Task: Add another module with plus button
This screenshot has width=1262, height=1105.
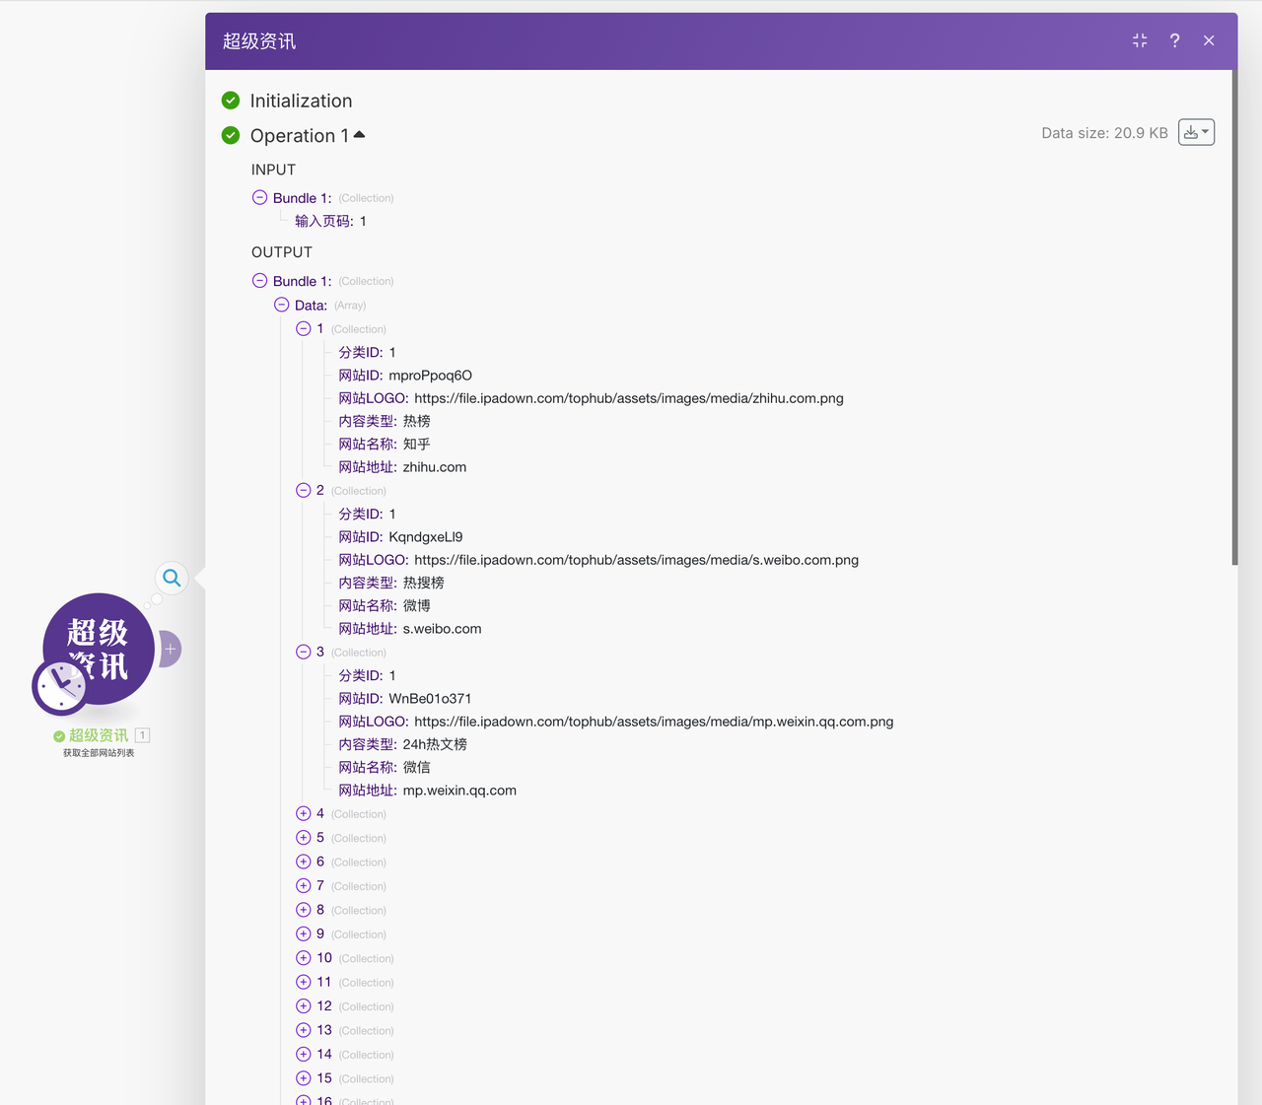Action: pos(171,649)
